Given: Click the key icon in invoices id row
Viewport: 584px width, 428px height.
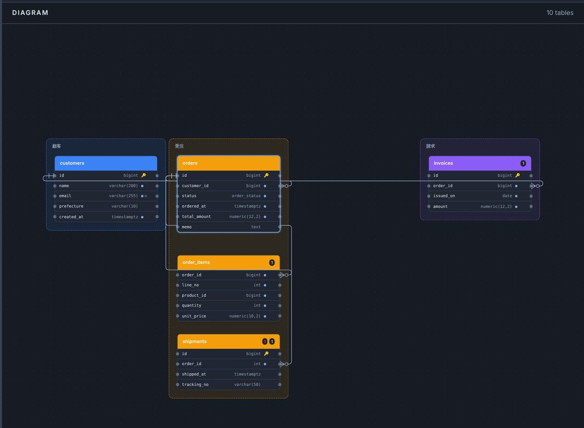Looking at the screenshot, I should [x=517, y=175].
